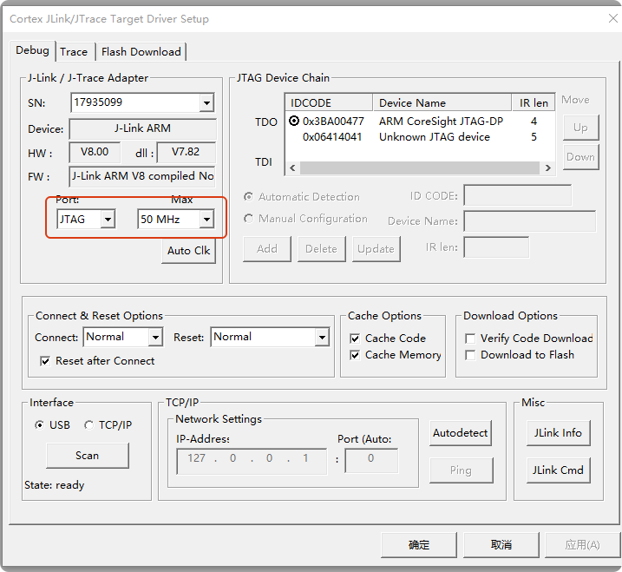
Task: Click the IR len input field
Action: coord(496,247)
